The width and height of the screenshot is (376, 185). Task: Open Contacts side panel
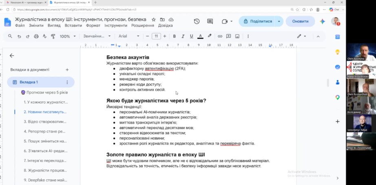click(x=337, y=82)
